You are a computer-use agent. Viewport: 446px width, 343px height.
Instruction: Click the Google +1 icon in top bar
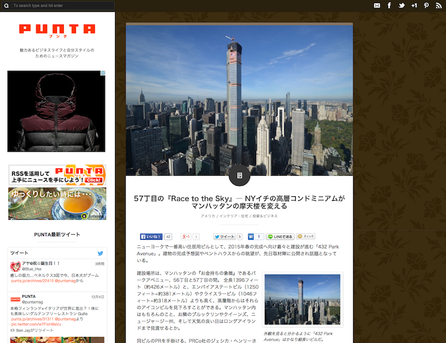[414, 6]
